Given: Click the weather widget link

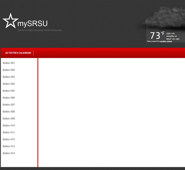Looking at the screenshot, I should 166,41.
